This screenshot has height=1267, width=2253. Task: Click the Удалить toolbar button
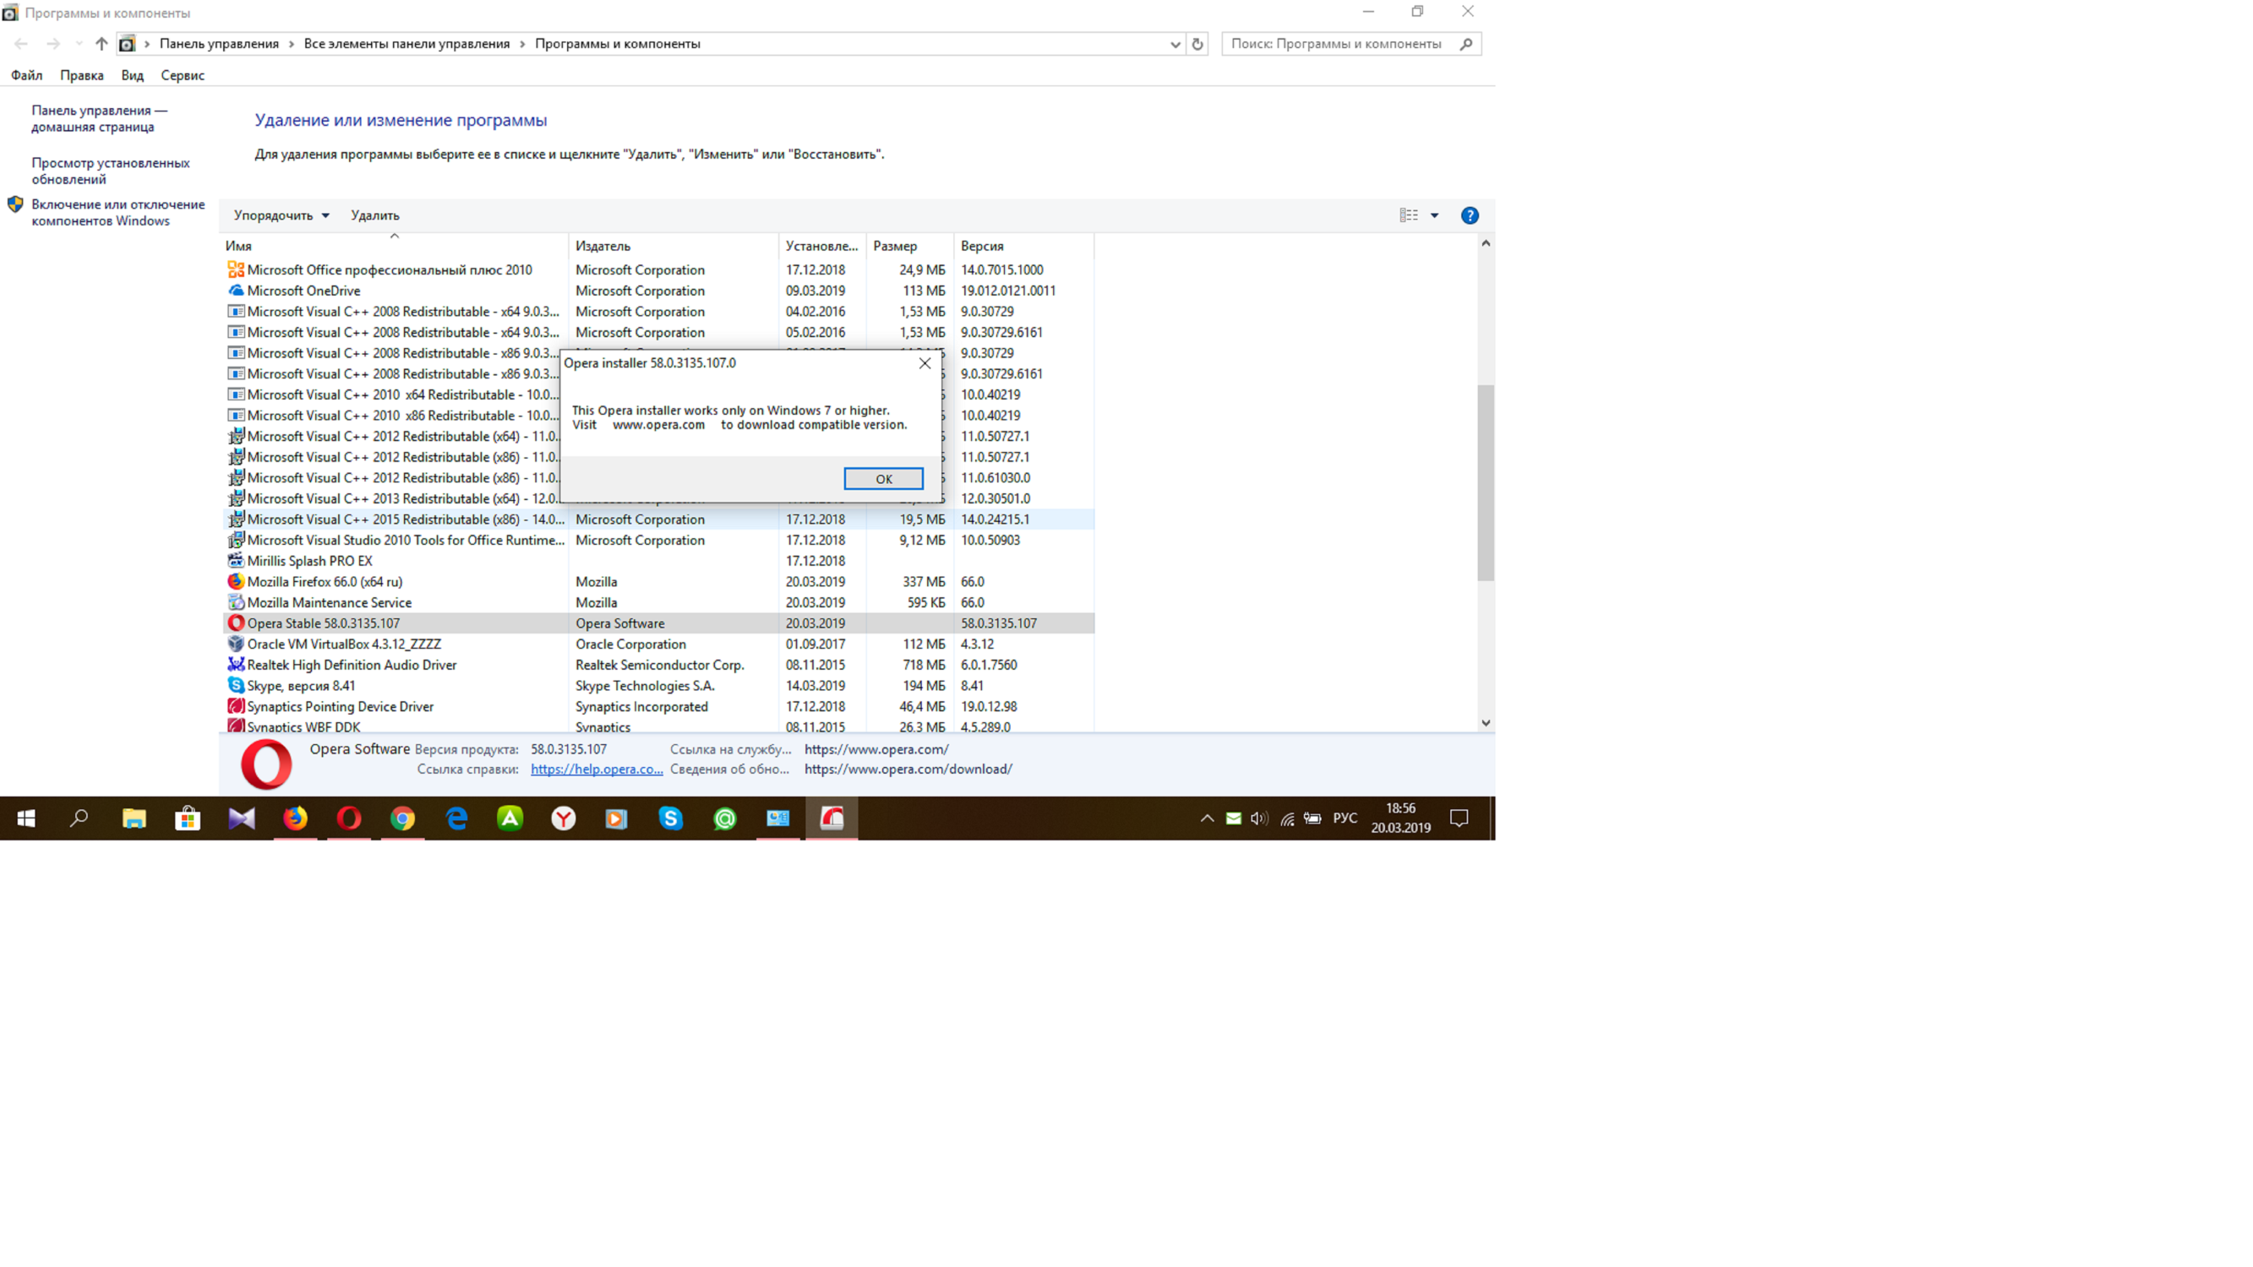coord(374,215)
